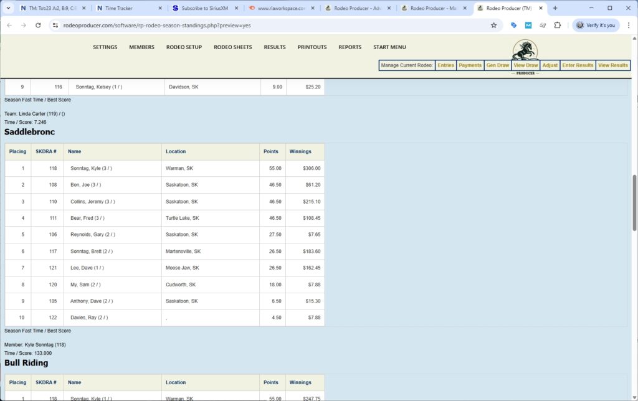The image size is (638, 401).
Task: Switch to the Time Tracker browser tab
Action: point(118,8)
